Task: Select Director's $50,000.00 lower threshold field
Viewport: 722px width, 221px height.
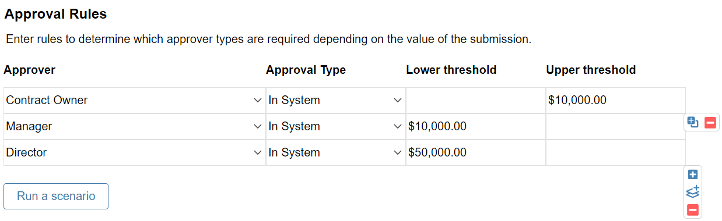Action: point(475,152)
